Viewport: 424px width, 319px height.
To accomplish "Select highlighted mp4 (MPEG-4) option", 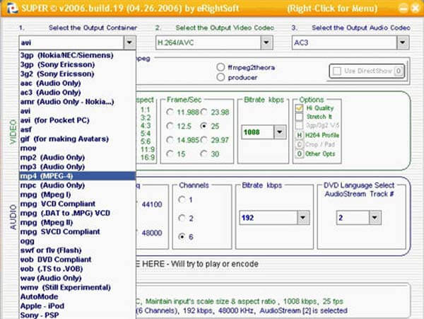I will click(x=77, y=176).
